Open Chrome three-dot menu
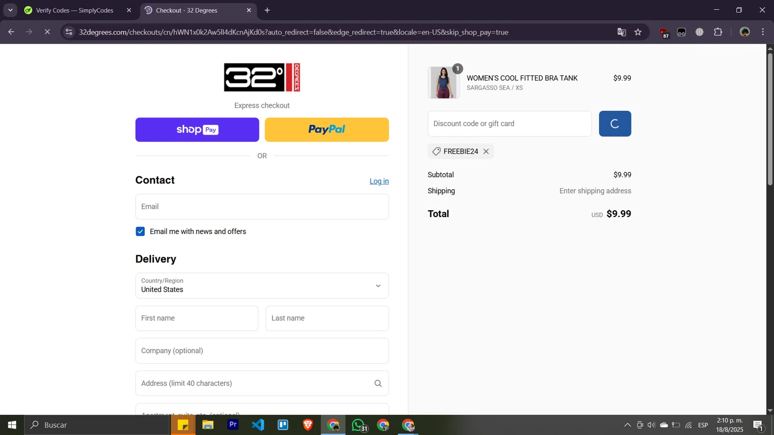774x435 pixels. 763,32
